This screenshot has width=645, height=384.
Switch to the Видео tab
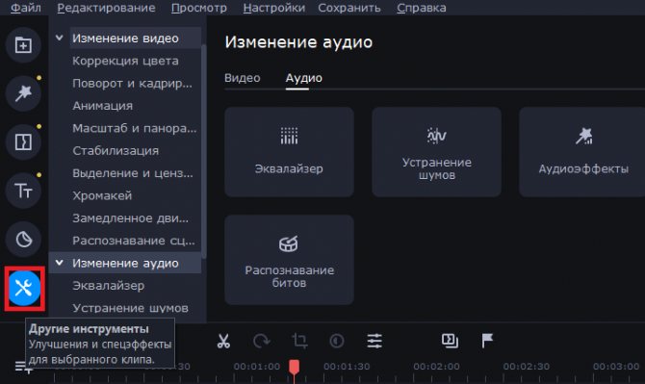(243, 78)
